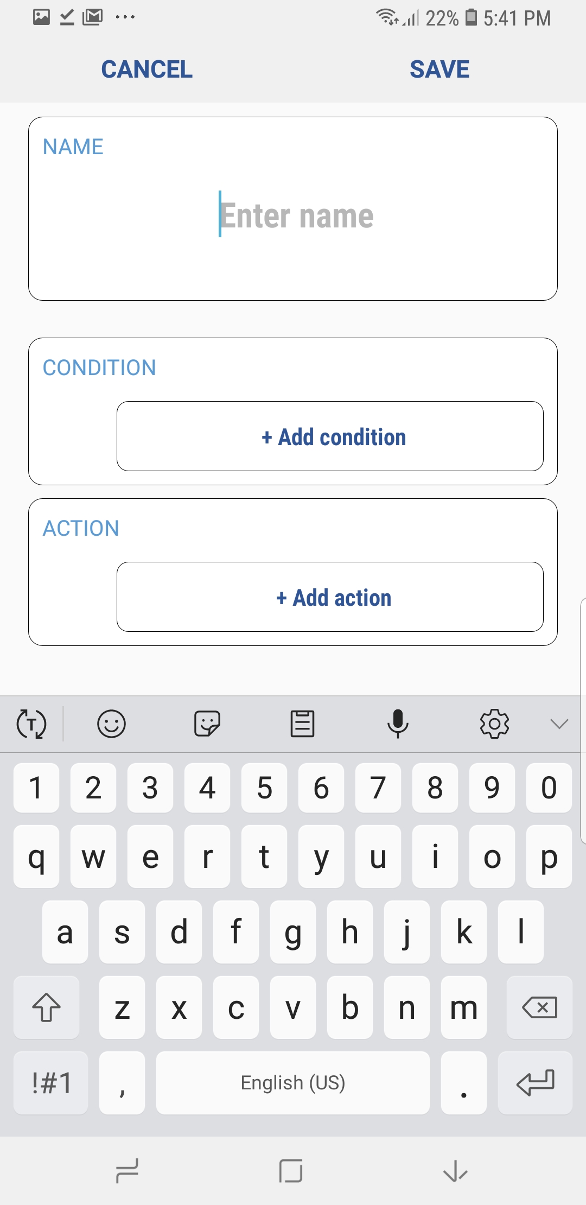Switch to symbols keyboard with !#1
586x1205 pixels.
51,1083
